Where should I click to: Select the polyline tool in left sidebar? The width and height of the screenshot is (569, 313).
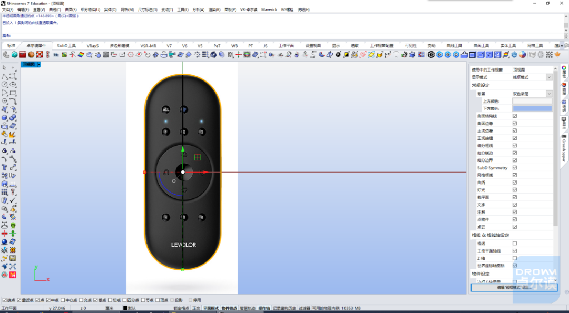click(4, 76)
